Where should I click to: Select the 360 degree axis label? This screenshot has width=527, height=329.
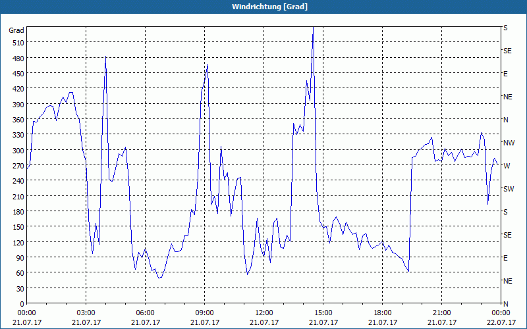pos(18,120)
